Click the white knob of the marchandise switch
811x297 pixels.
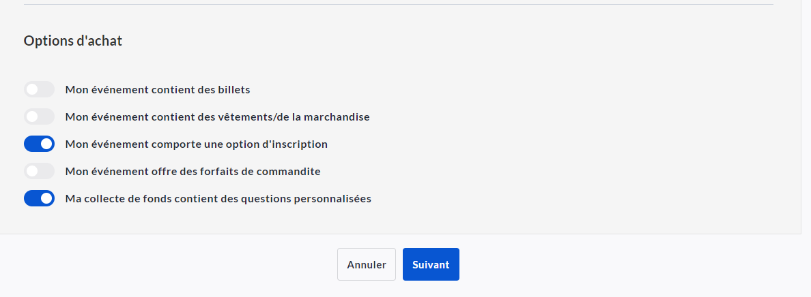coord(32,116)
